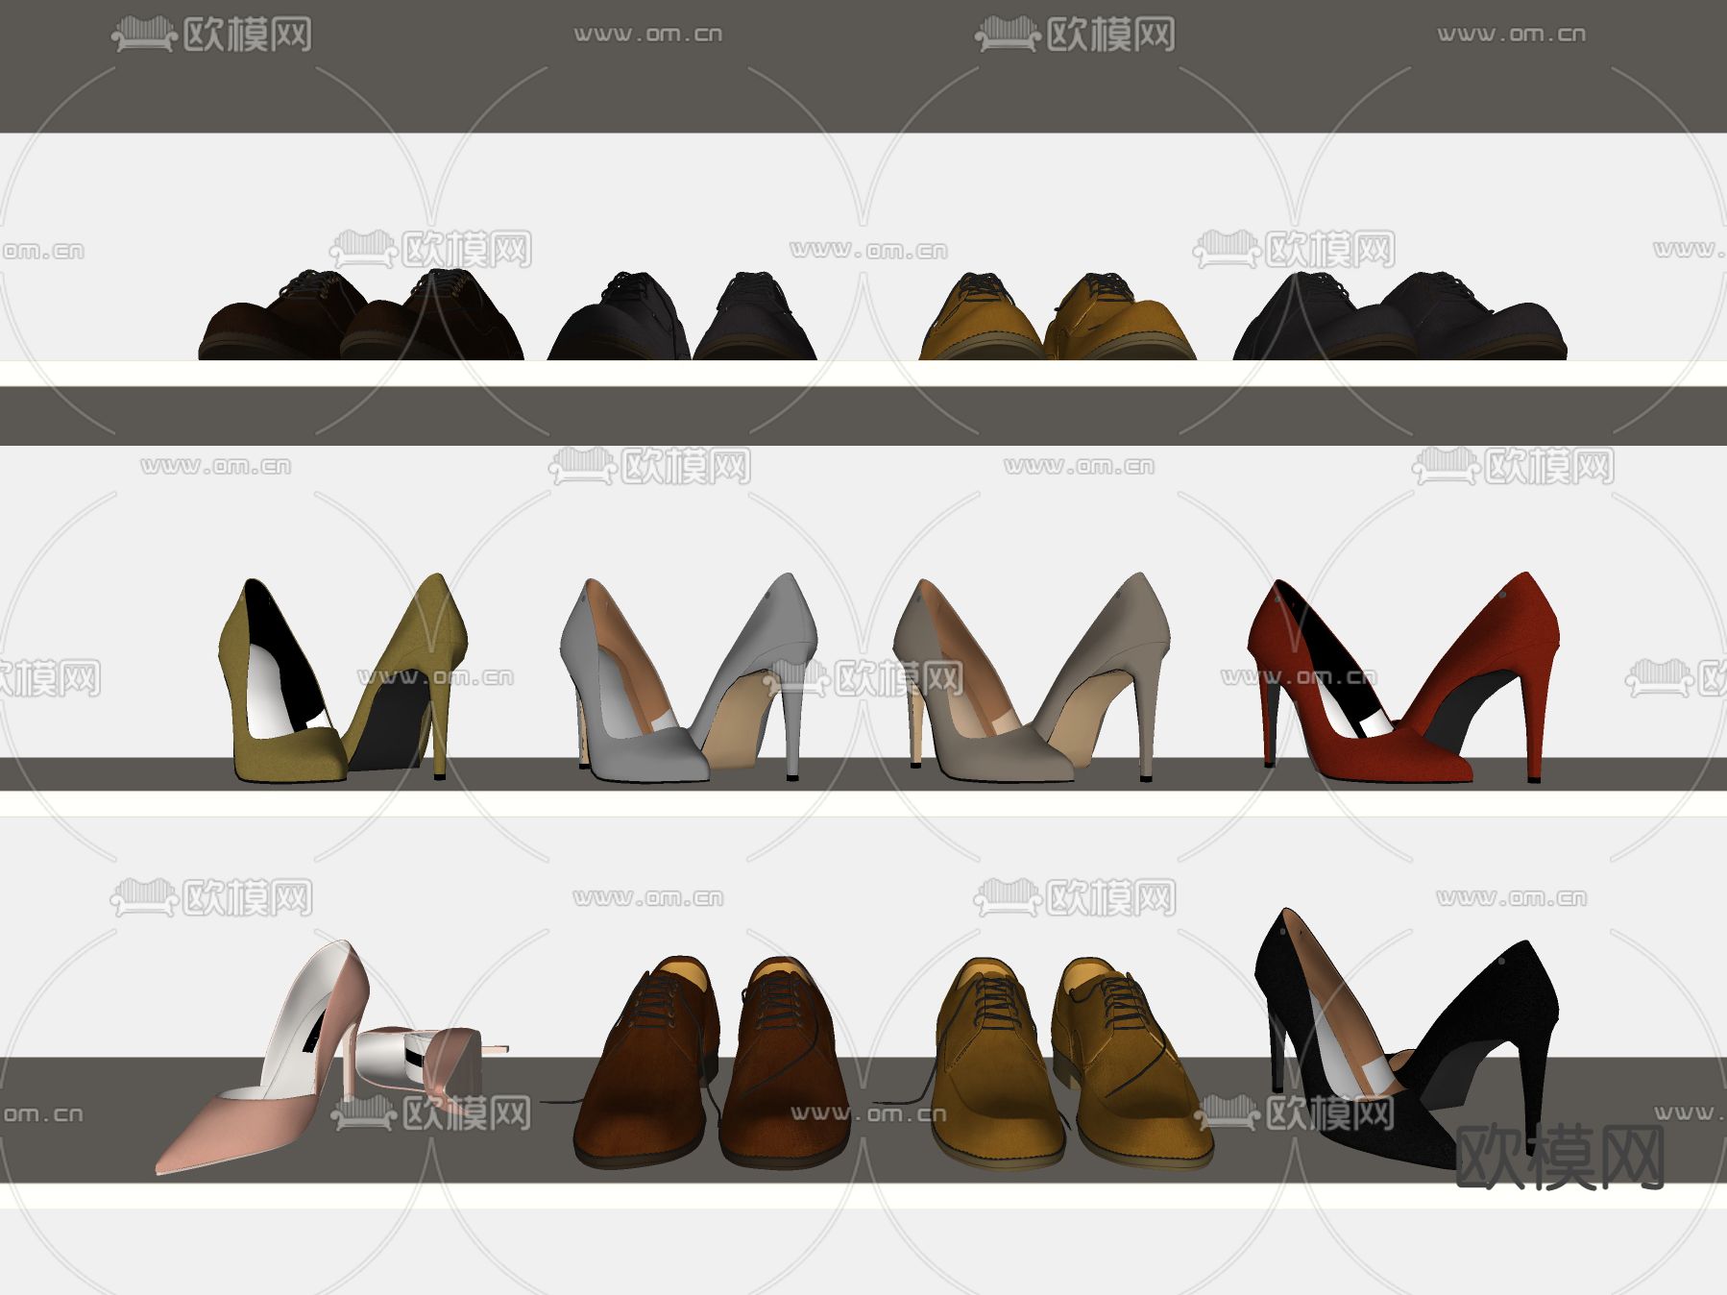Viewport: 1727px width, 1295px height.
Task: Select the right shoe of the bottom mustard oxfords
Action: 1133,1066
